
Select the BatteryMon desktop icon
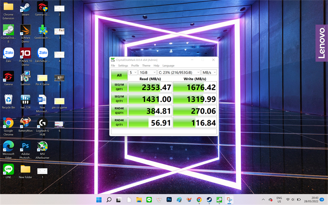25,125
